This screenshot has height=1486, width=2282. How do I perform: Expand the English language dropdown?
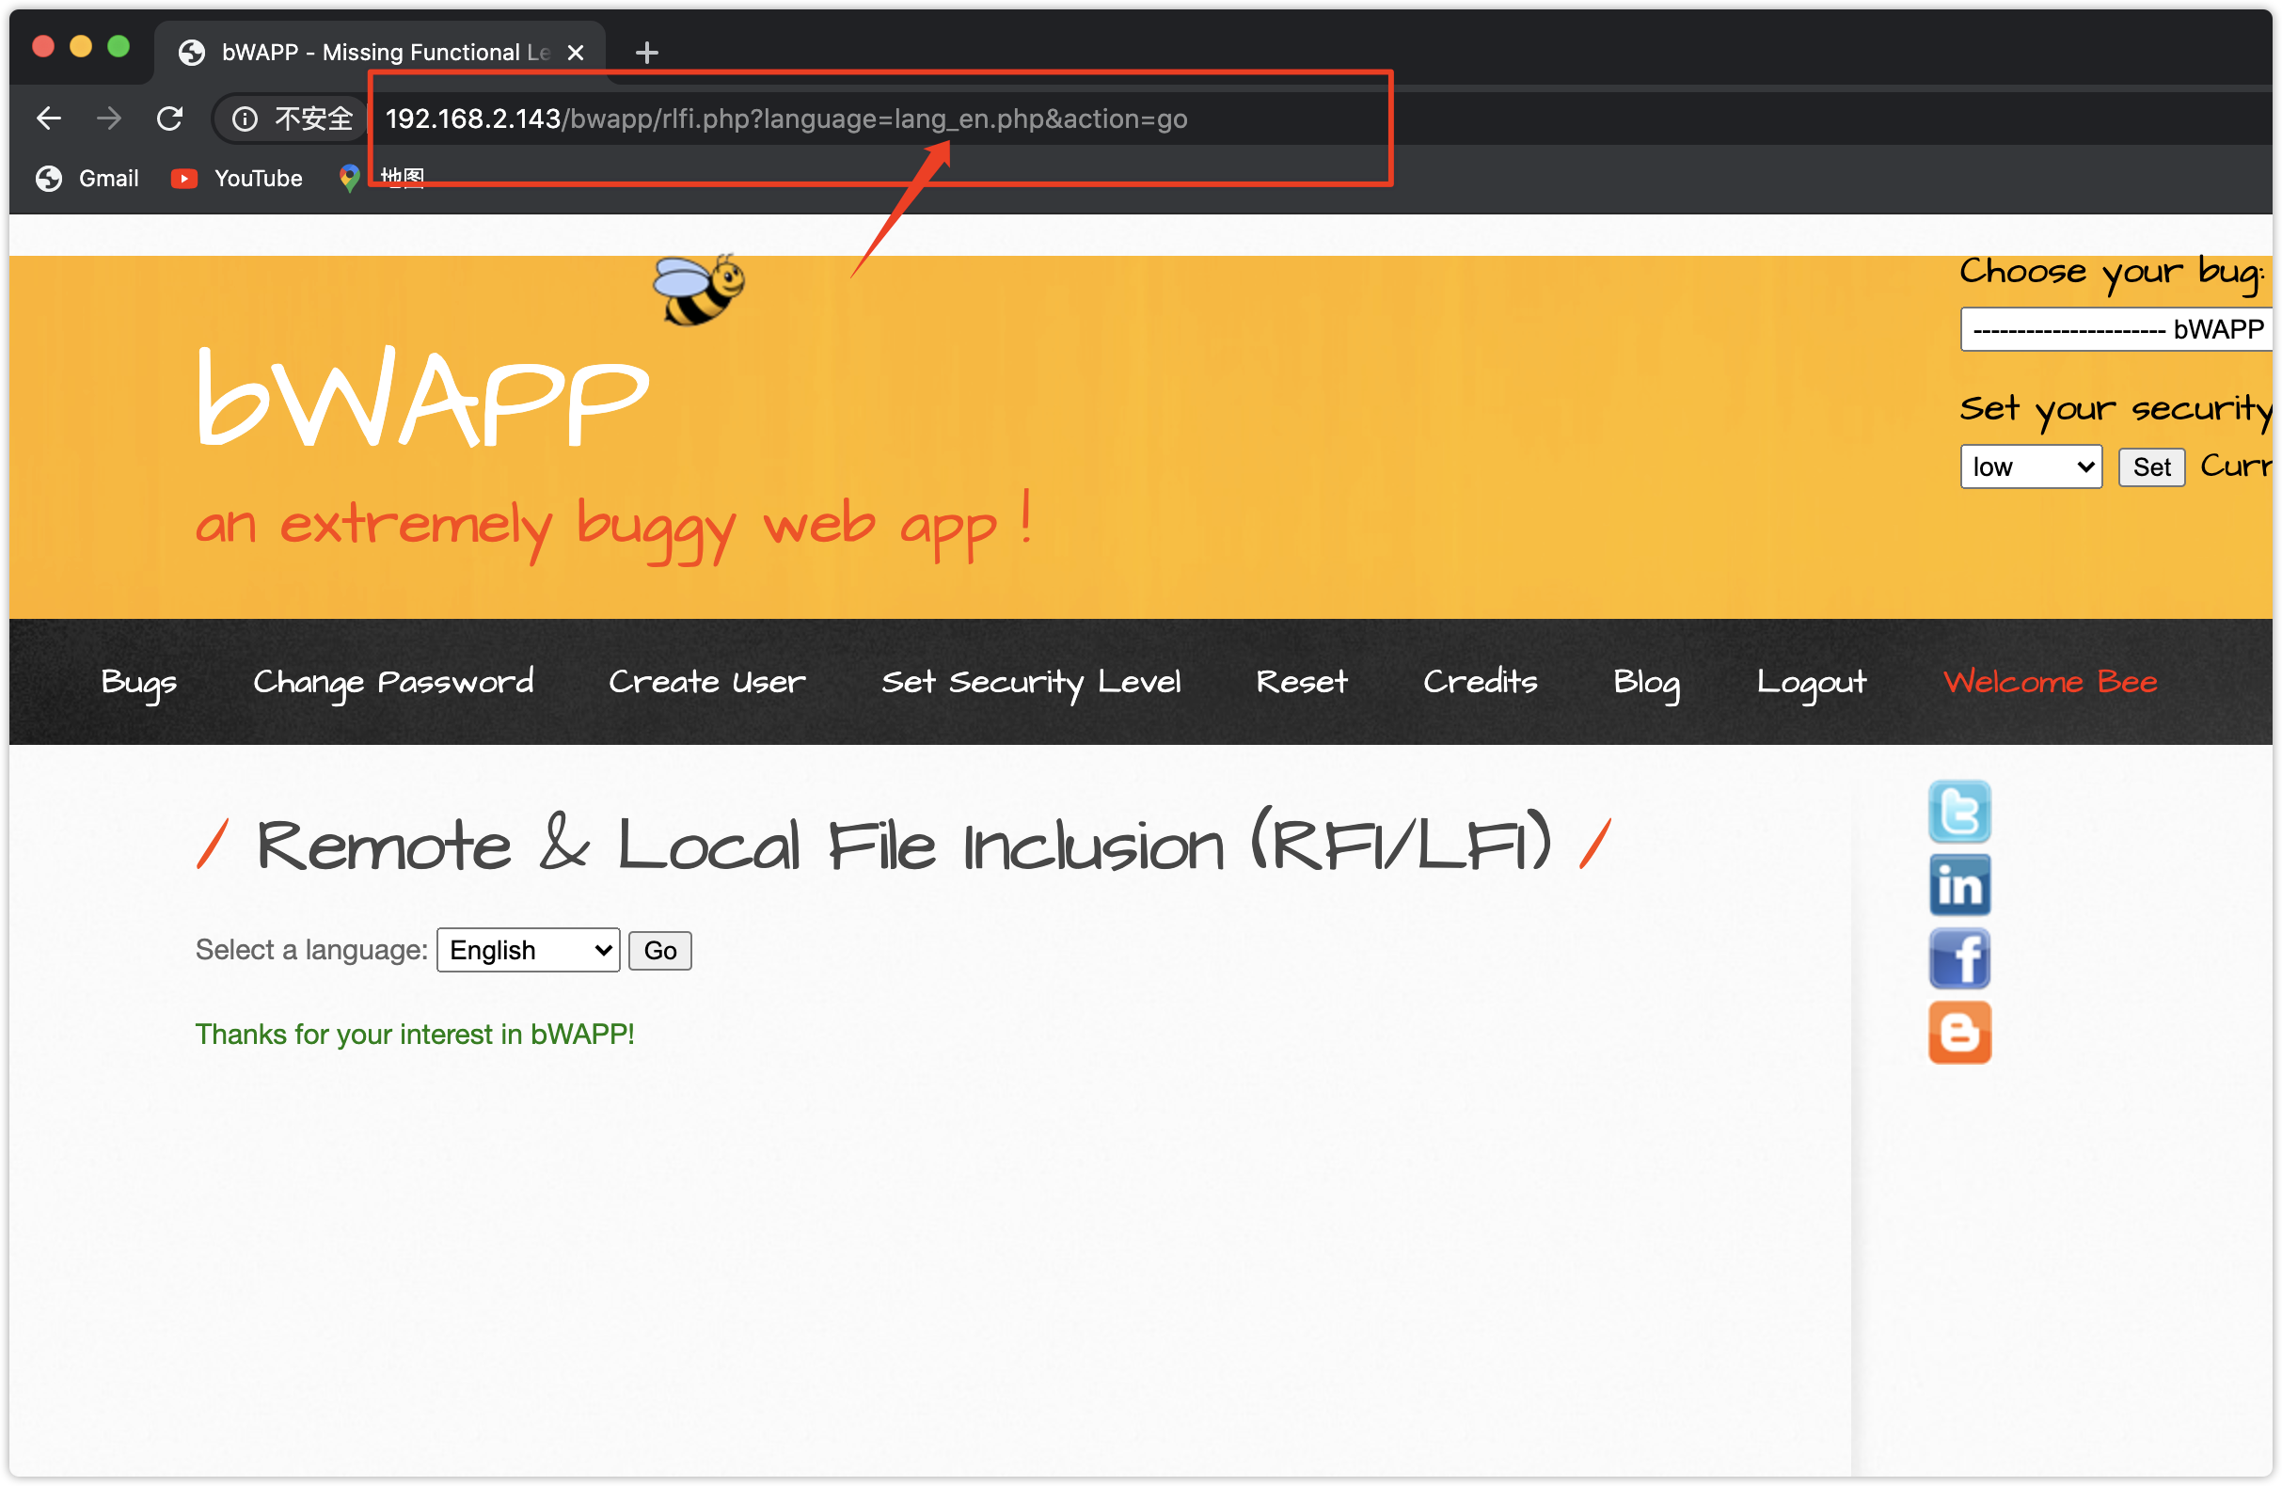529,950
